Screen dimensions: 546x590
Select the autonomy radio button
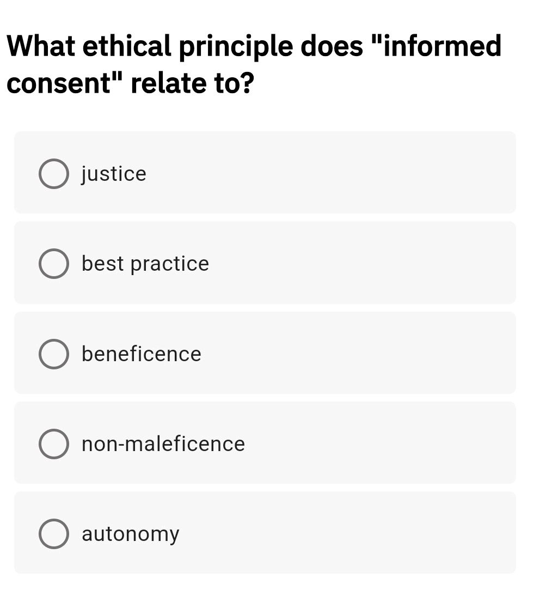coord(53,533)
